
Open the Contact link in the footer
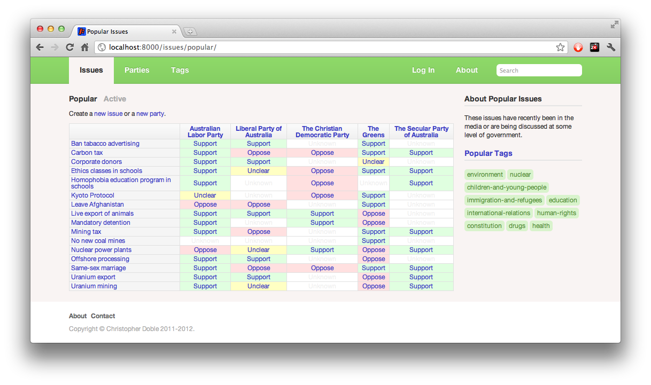pos(103,316)
